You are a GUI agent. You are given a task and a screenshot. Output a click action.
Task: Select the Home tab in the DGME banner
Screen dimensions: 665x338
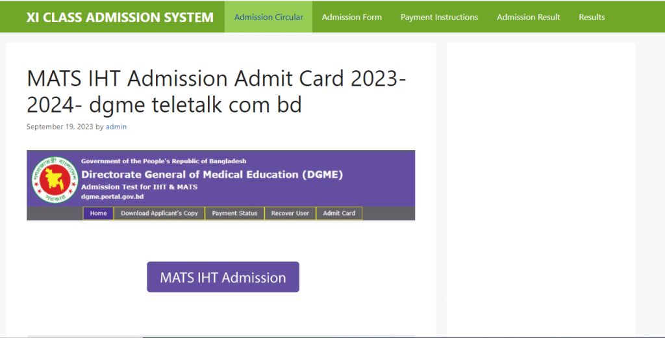click(98, 213)
